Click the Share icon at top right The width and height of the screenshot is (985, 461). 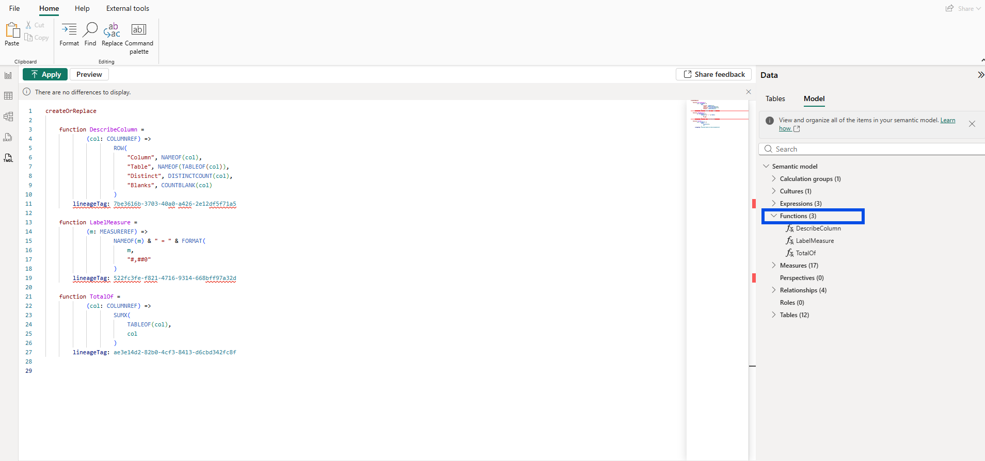point(950,8)
